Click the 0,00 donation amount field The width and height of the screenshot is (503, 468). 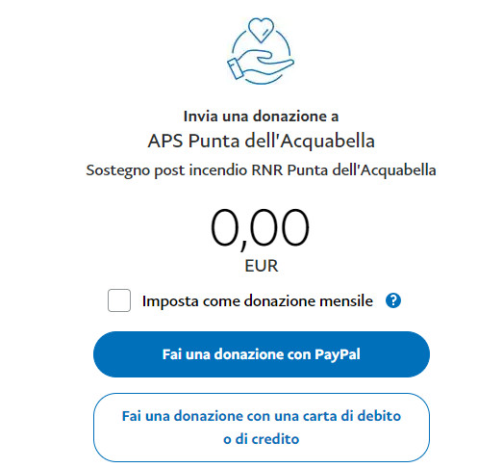[261, 228]
